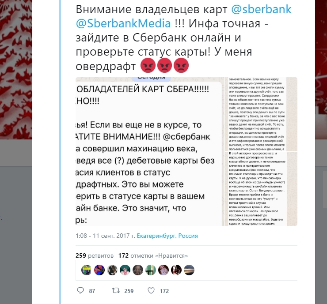This screenshot has height=304, width=327.
Task: Open the @sberbank mention link
Action: click(261, 9)
